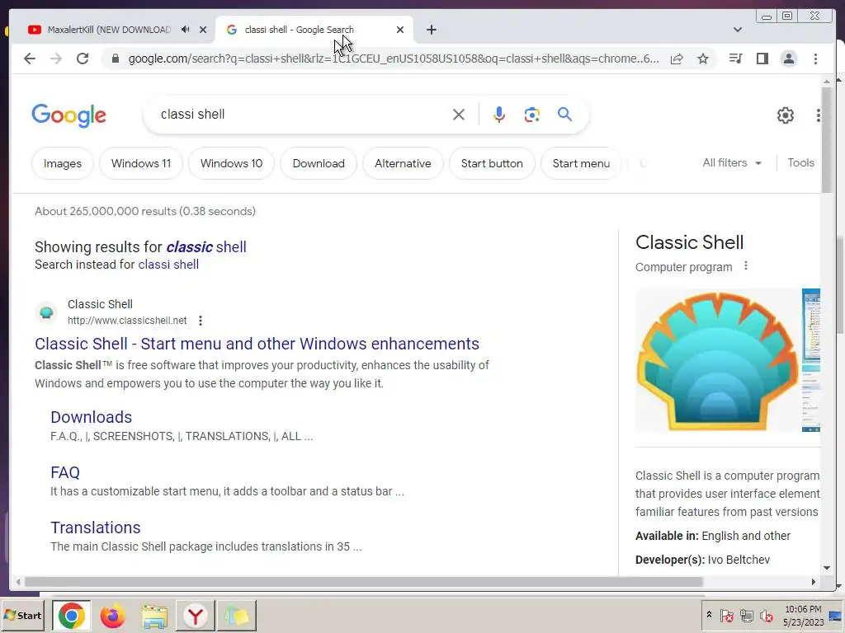Open Google quick settings gear
This screenshot has width=845, height=633.
[786, 115]
